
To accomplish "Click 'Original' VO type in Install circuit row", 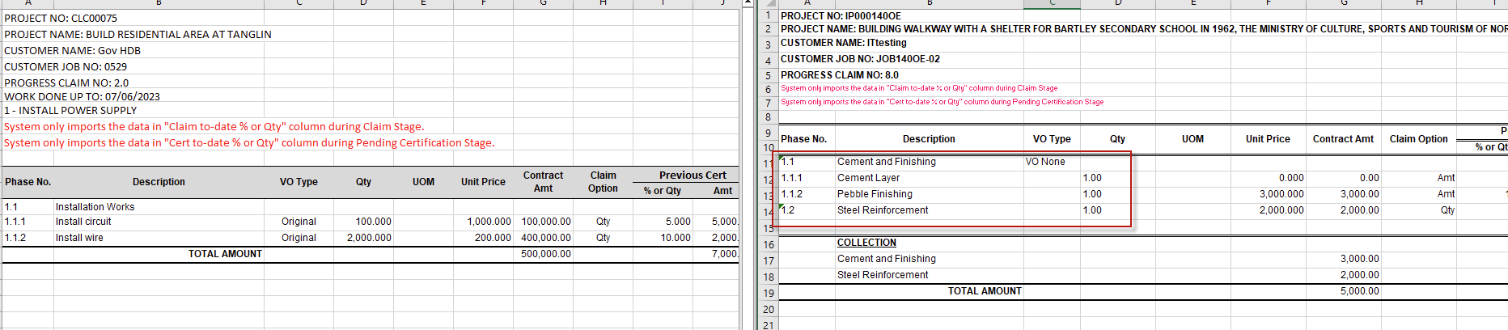I will [299, 222].
